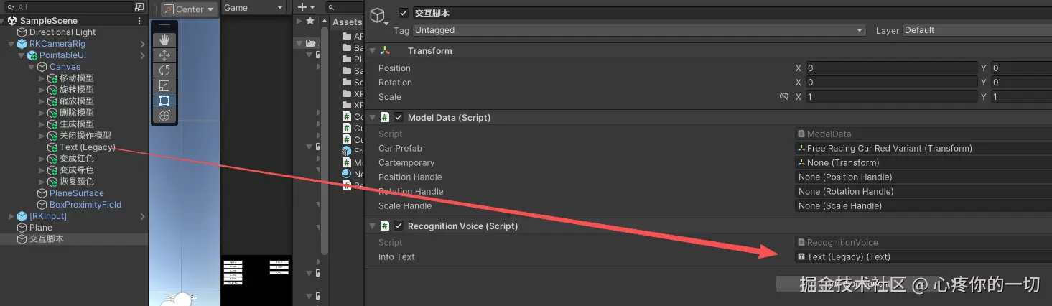Click the Scale constrain proportions link icon
Viewport: 1052px width, 306px height.
[x=784, y=97]
